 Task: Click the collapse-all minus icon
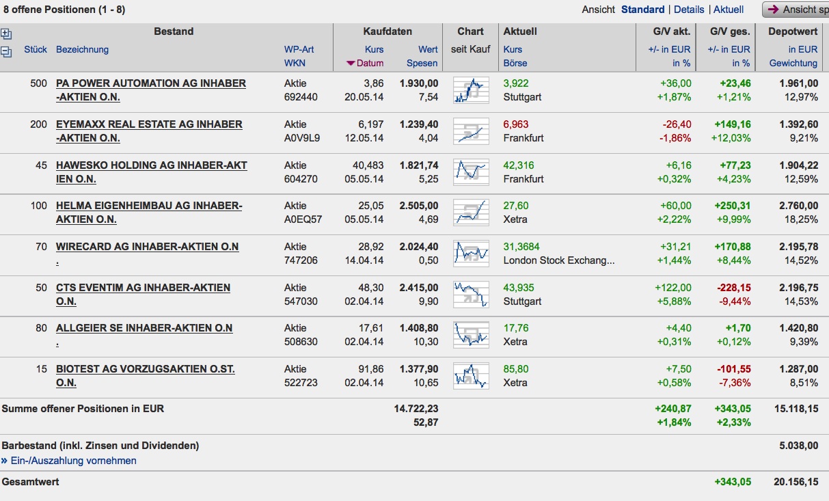click(6, 51)
